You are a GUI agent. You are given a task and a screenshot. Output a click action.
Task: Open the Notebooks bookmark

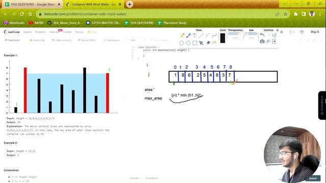[14, 23]
